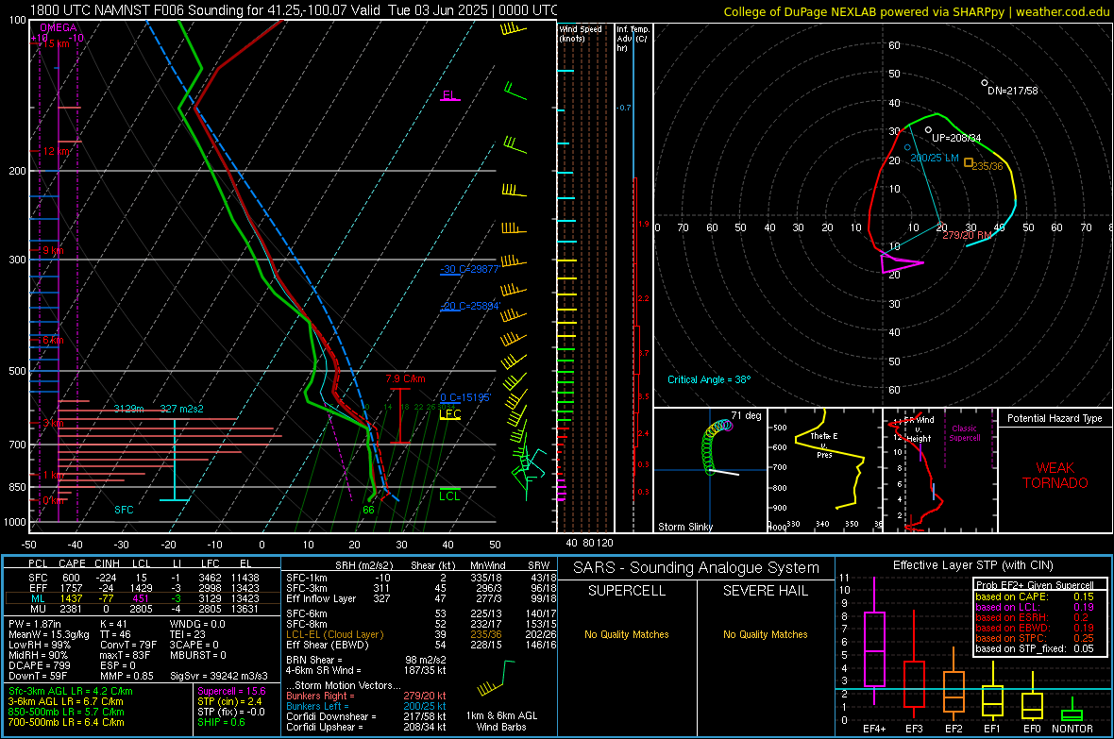The width and height of the screenshot is (1114, 739).
Task: Click the SigSvr = 39242 m3/s3 value
Action: [x=219, y=677]
